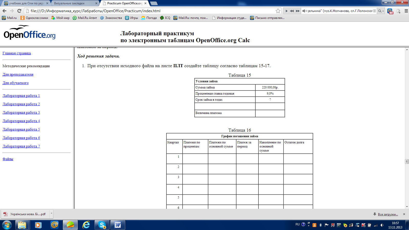The image size is (409, 230).
Task: Open the downloaded 'Українська мова' PDF
Action: click(x=26, y=214)
